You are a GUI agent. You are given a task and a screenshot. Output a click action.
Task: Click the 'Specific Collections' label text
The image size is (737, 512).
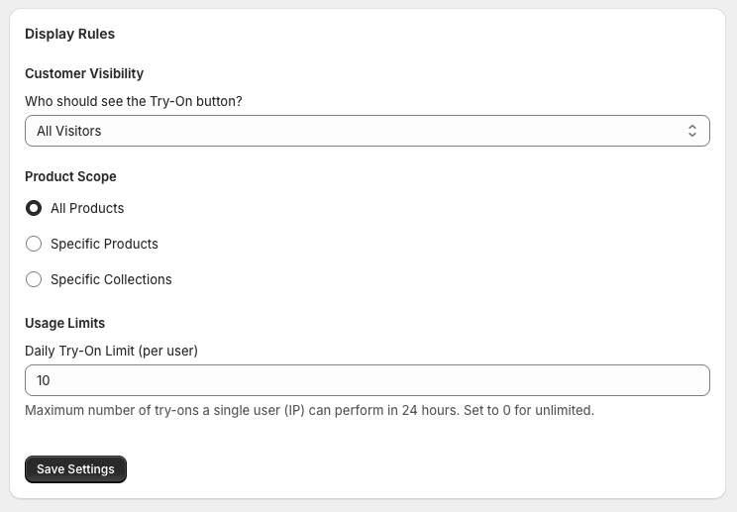tap(111, 279)
